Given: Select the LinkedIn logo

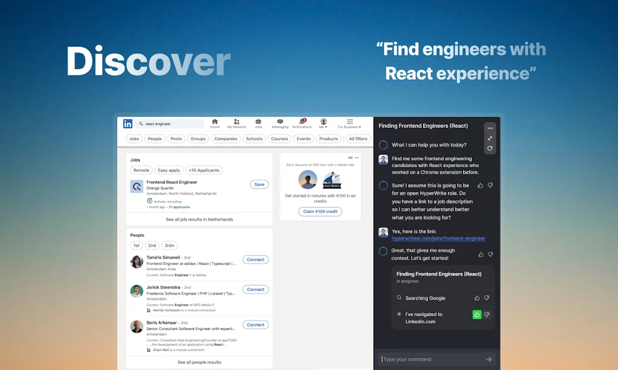Looking at the screenshot, I should 127,123.
